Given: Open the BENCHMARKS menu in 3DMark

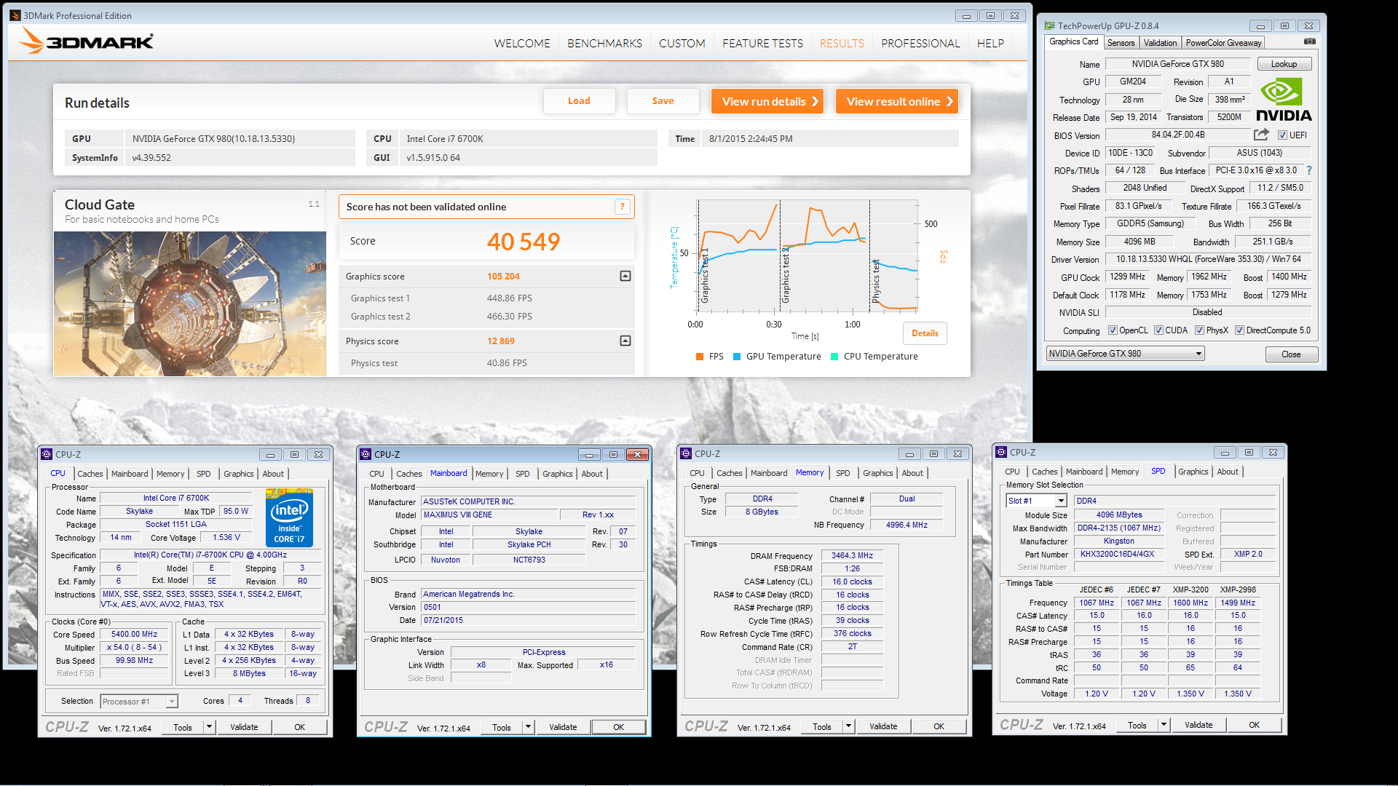Looking at the screenshot, I should pos(604,44).
